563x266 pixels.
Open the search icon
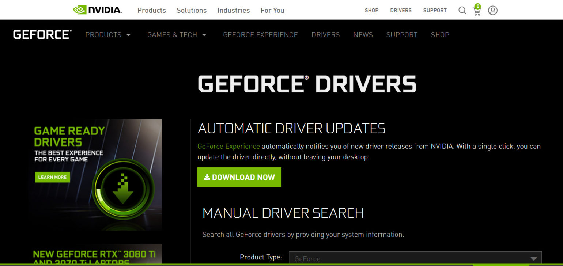(462, 10)
